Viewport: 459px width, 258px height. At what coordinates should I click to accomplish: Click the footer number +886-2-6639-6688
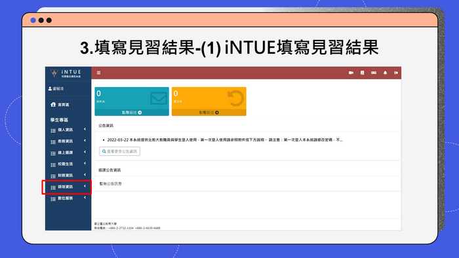coord(148,228)
